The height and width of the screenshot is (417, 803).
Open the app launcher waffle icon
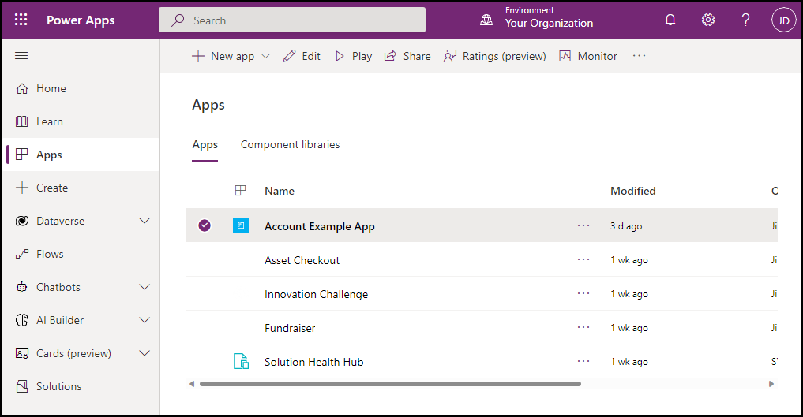[21, 20]
